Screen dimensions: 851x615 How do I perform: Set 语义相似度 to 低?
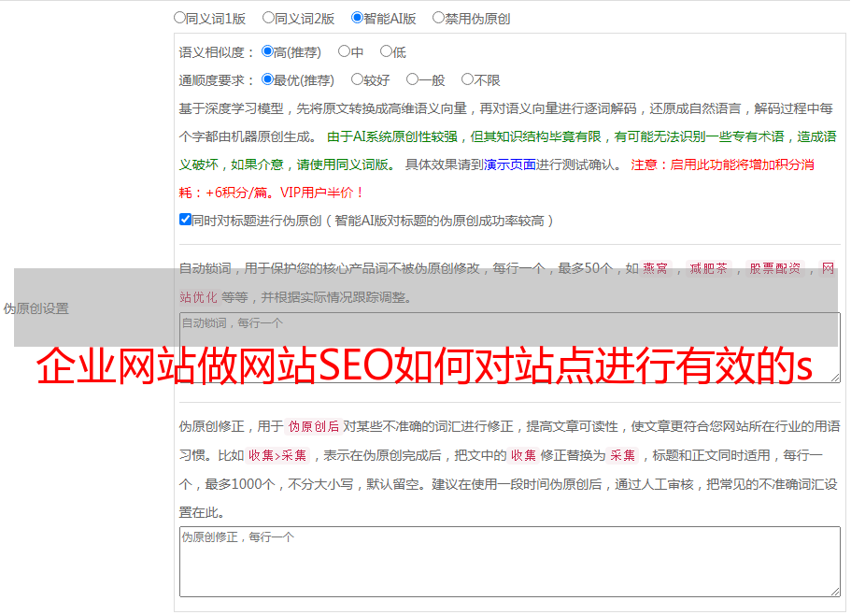click(x=386, y=51)
